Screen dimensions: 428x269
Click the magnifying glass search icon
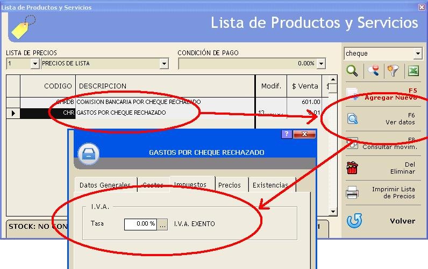pyautogui.click(x=352, y=71)
